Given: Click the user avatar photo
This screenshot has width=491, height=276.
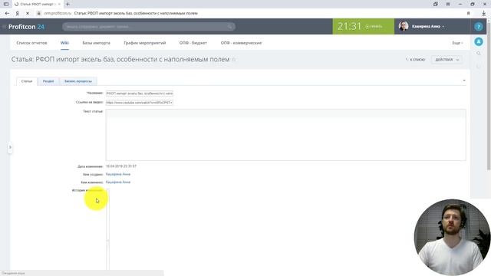Looking at the screenshot, I should (x=404, y=27).
